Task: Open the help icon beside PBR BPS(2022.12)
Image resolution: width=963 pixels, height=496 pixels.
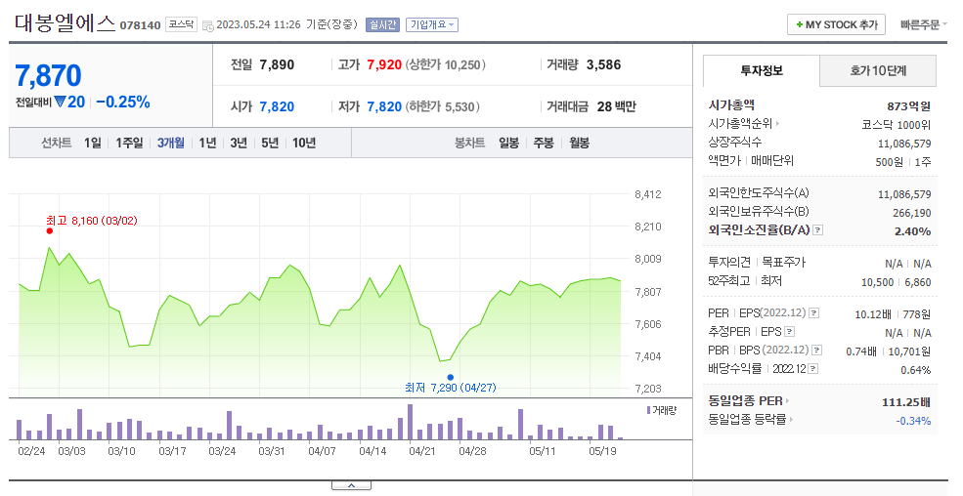Action: (x=816, y=351)
